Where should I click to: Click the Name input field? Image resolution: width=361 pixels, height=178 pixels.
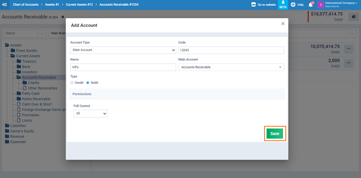pos(123,67)
